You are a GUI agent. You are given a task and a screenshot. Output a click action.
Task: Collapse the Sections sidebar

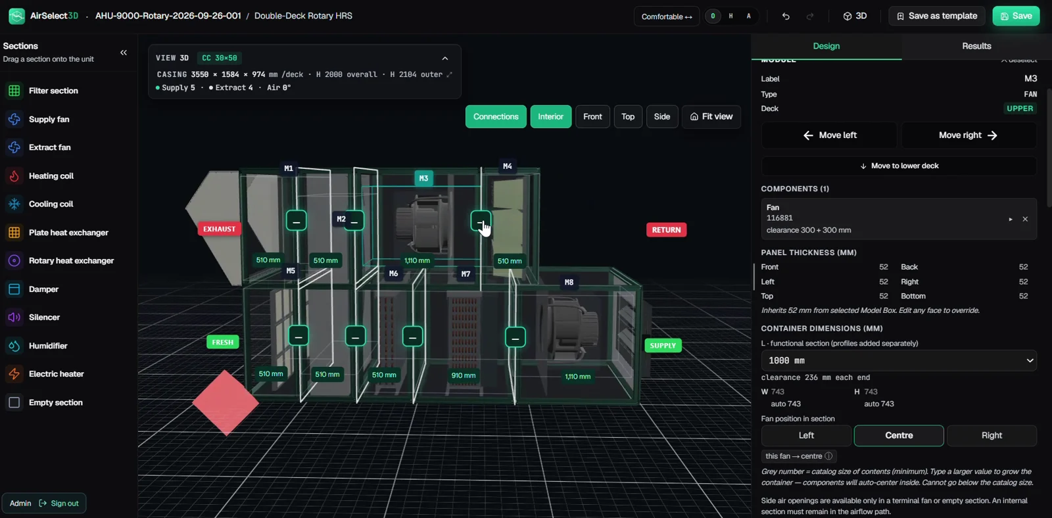124,53
